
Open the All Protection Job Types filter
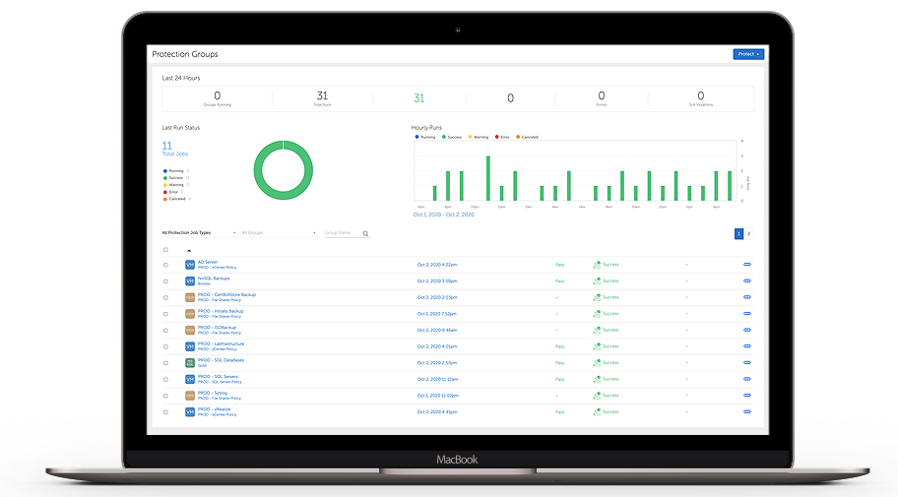click(x=199, y=233)
